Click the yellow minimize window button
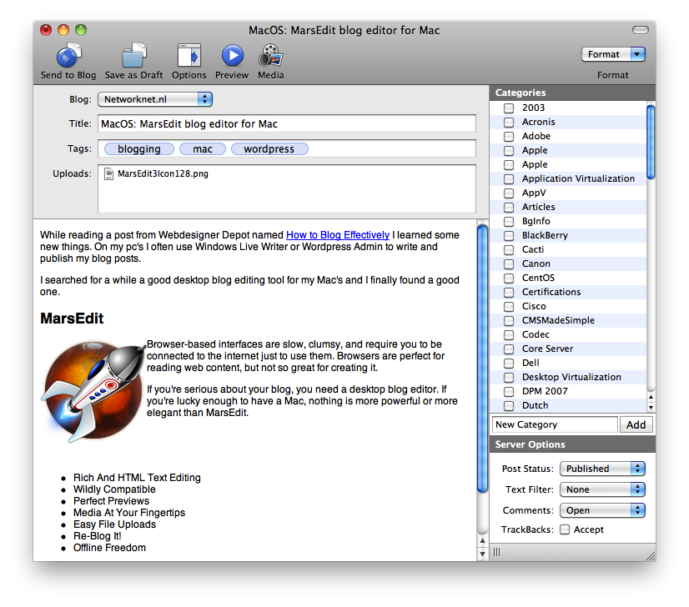The width and height of the screenshot is (689, 607). (x=63, y=30)
